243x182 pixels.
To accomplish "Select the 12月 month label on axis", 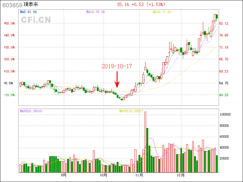I will tap(181, 175).
